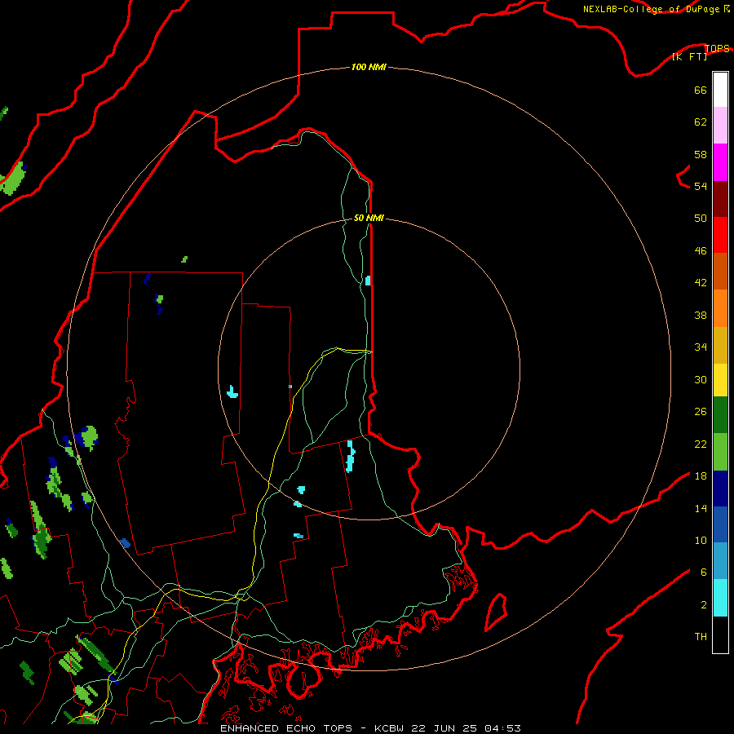Select the magenta legend color band

[x=720, y=162]
